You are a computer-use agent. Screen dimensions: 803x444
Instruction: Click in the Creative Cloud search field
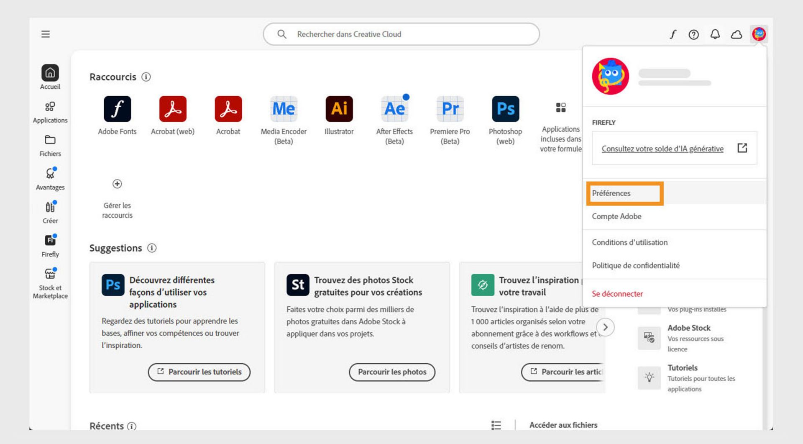(401, 34)
